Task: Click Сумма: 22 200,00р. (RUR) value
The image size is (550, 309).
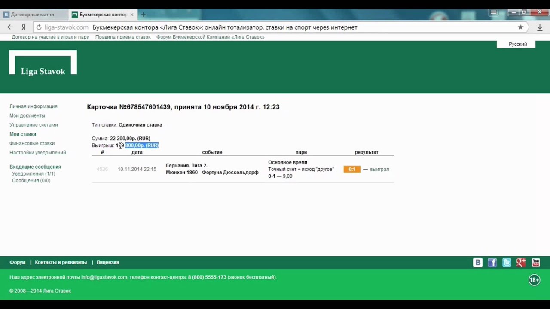Action: 130,139
